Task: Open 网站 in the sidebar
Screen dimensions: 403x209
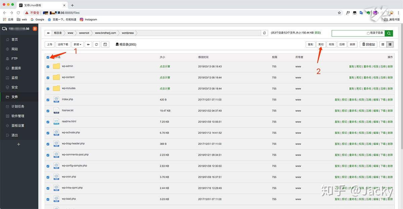Action: [15, 49]
